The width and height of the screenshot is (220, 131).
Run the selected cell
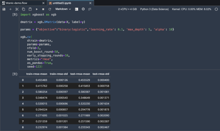(x=37, y=9)
